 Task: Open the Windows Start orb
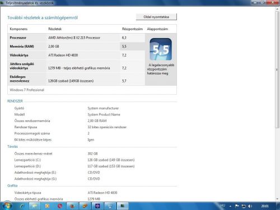7,206
